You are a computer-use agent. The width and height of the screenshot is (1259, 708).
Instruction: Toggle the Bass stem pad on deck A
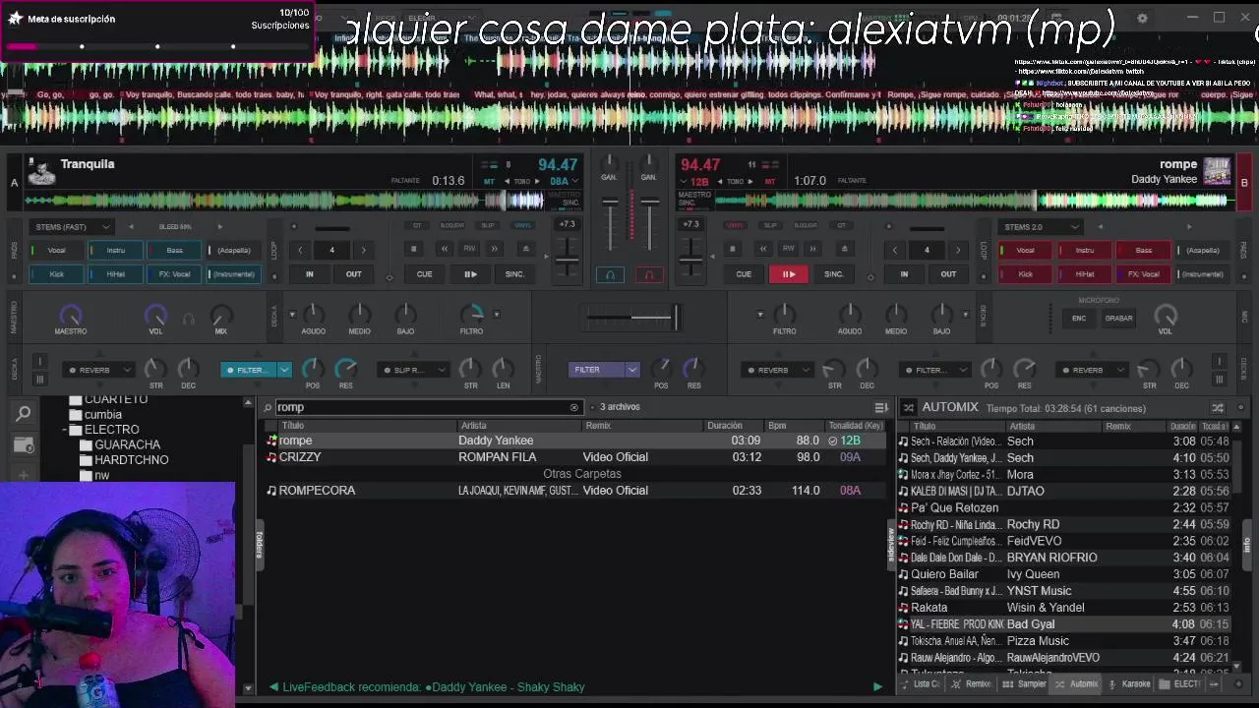174,250
